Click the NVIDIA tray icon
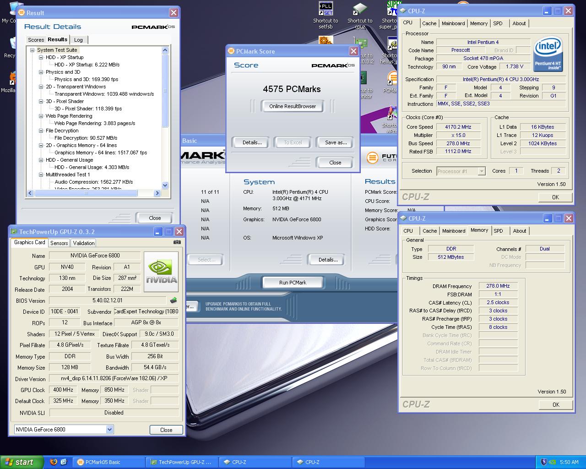This screenshot has width=586, height=469. click(x=553, y=462)
